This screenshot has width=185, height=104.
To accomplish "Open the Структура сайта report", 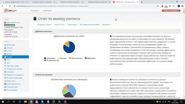I will [11, 87].
